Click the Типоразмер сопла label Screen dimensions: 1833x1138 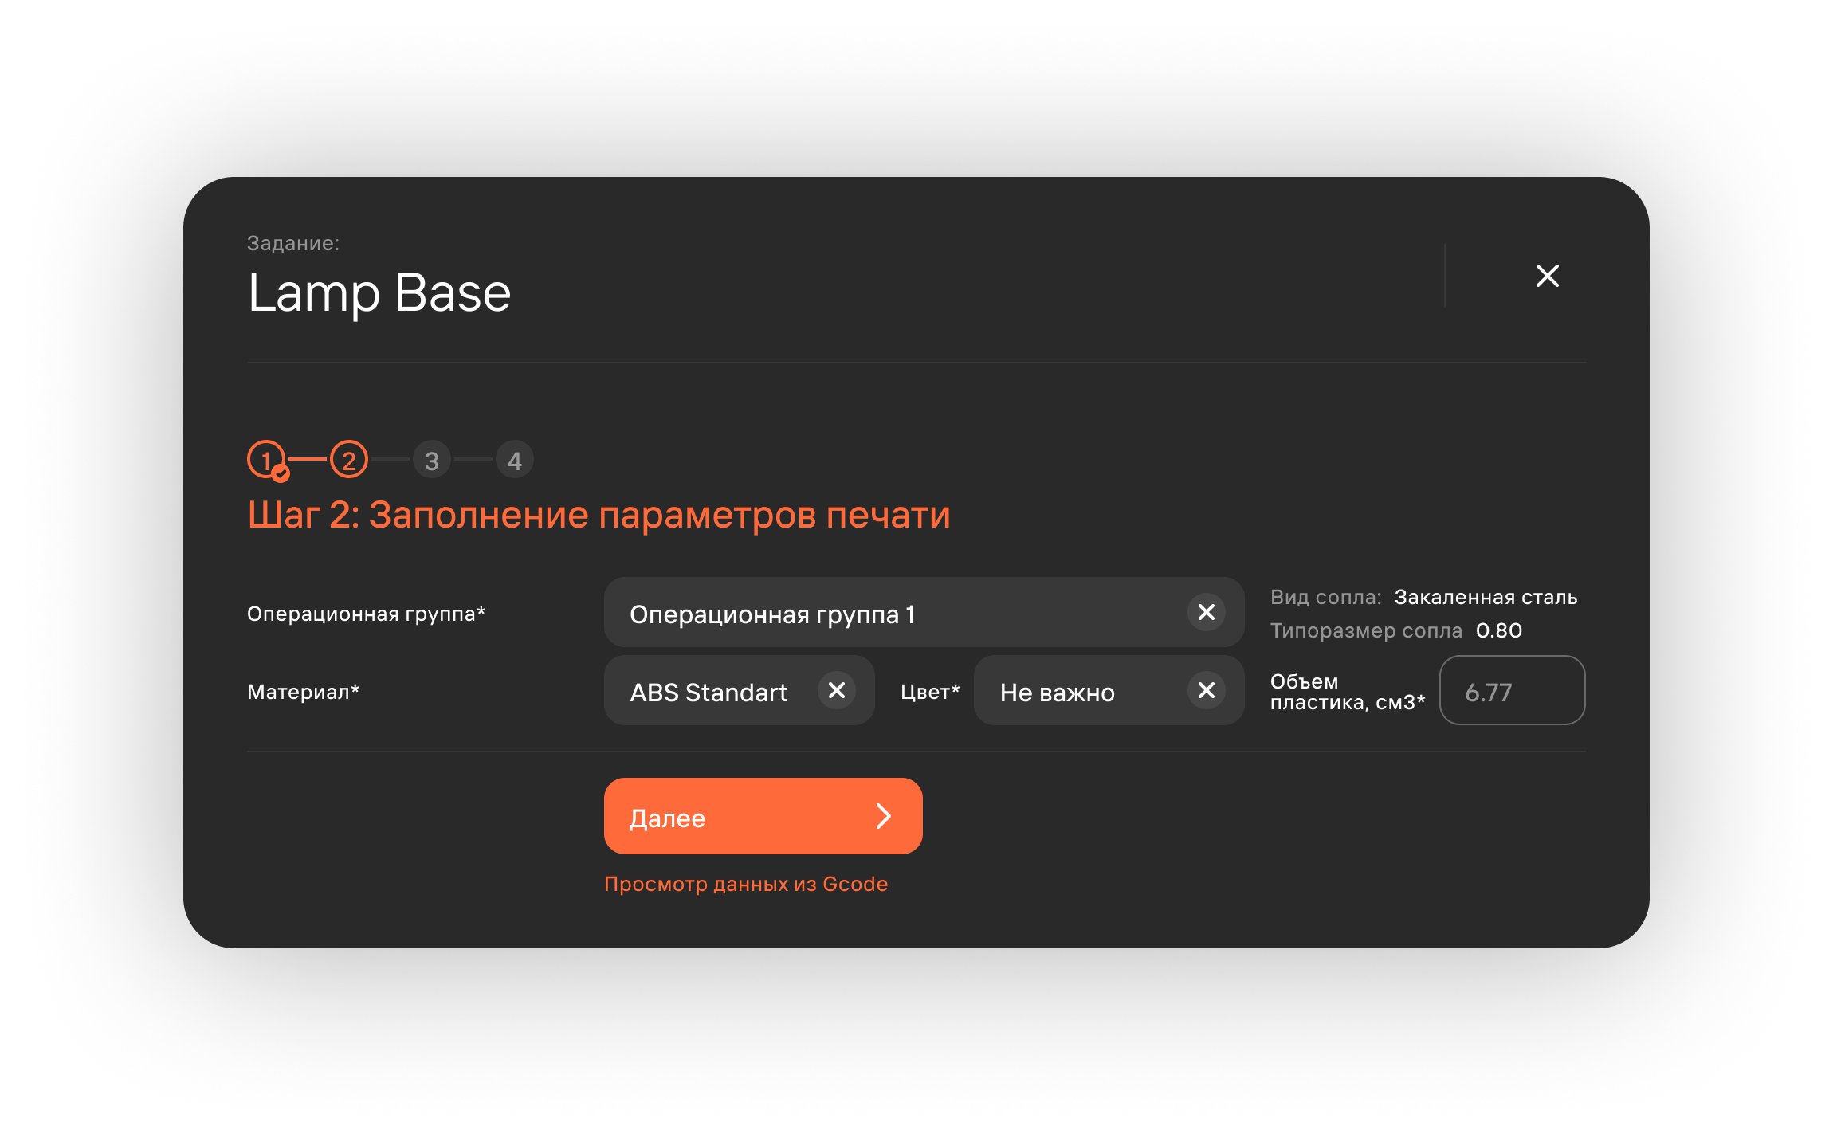[x=1367, y=630]
